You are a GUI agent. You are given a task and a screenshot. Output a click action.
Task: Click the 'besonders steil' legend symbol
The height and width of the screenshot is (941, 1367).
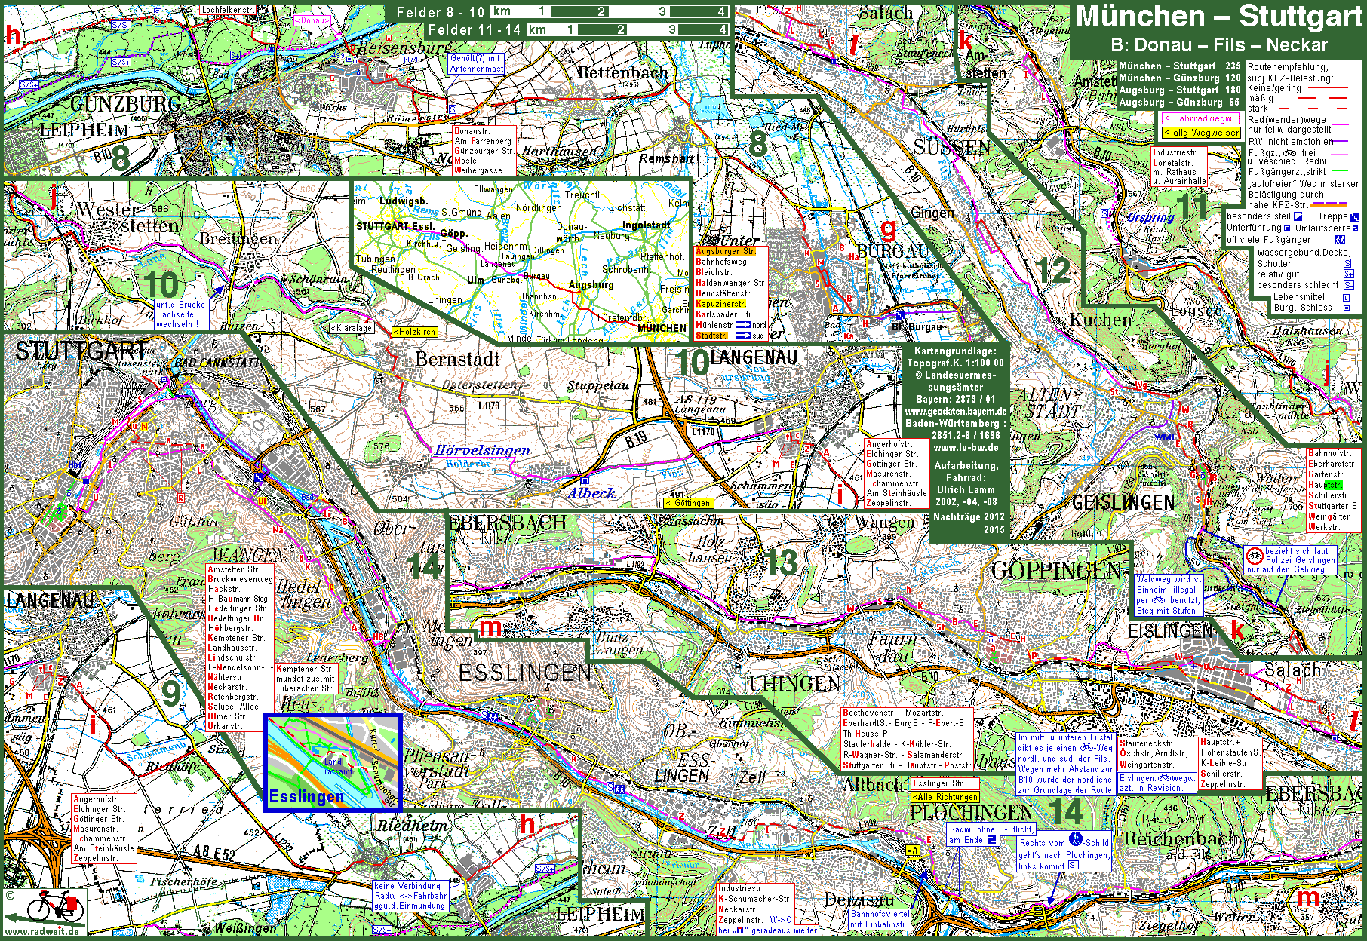point(1298,217)
